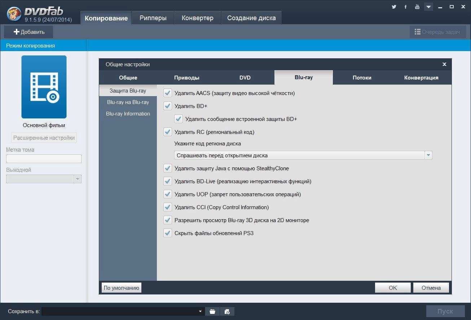
Task: Open the Общие settings tab
Action: coord(128,77)
